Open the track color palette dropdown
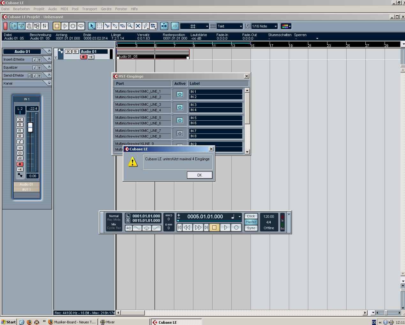The image size is (405, 325). click(286, 26)
